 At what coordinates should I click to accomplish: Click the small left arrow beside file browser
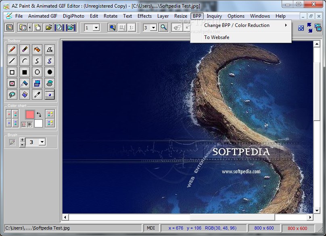(x=30, y=27)
